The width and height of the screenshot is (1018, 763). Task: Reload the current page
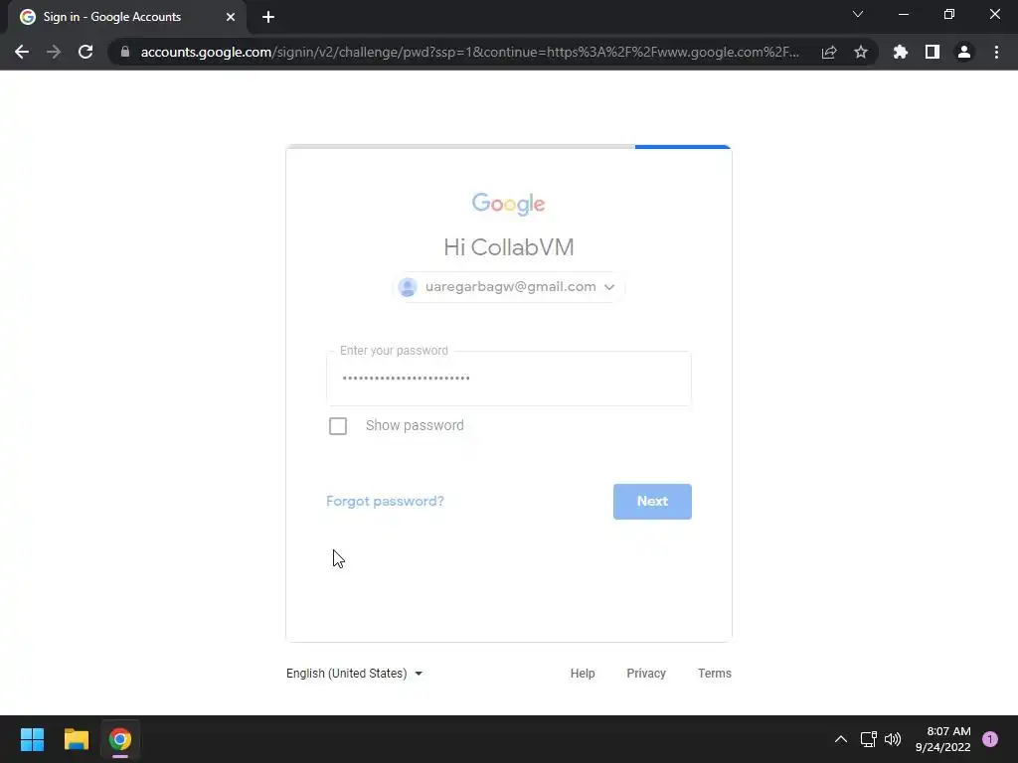[85, 52]
